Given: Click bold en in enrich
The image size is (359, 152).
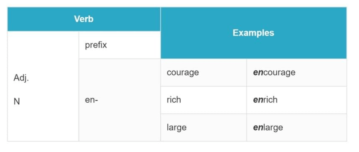Looking at the screenshot, I should (x=258, y=100).
